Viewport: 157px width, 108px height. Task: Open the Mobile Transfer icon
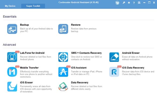(x=12, y=72)
